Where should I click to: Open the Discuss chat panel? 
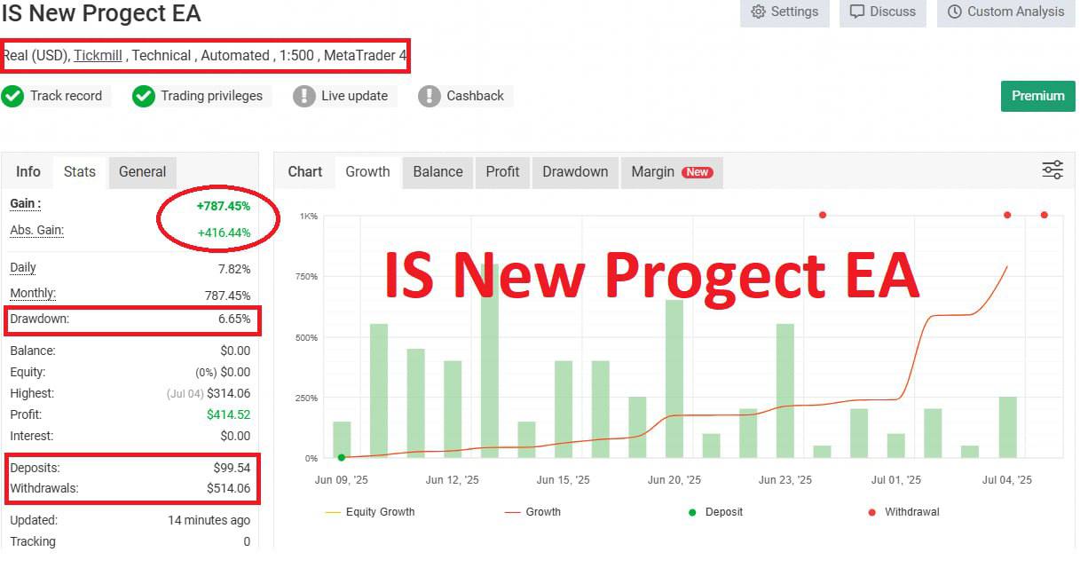(882, 12)
